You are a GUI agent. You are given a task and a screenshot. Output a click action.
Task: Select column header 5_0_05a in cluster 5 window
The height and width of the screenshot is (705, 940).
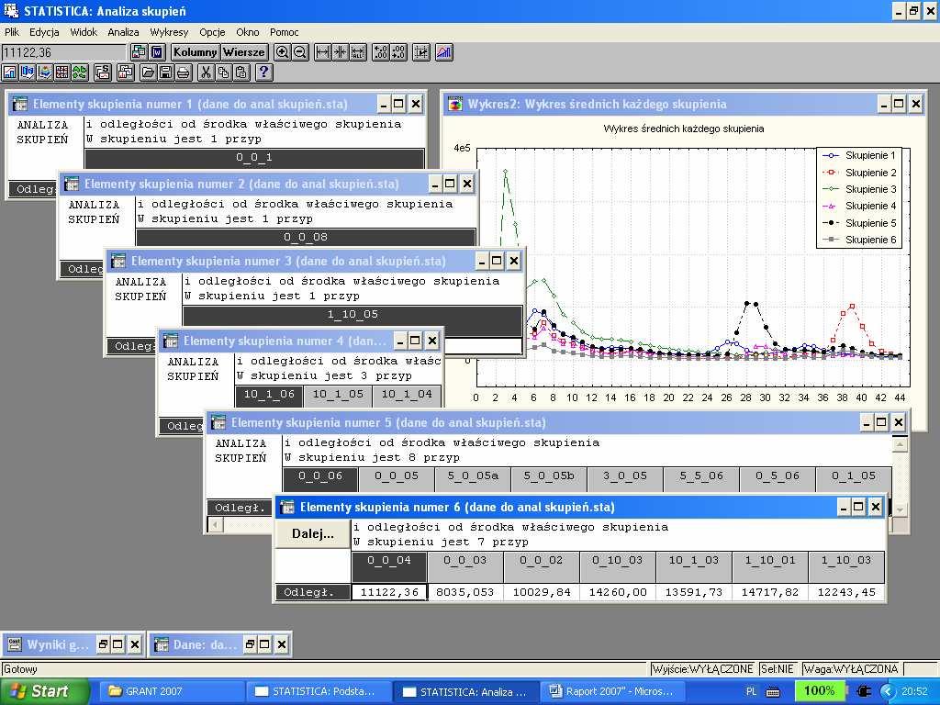[473, 480]
